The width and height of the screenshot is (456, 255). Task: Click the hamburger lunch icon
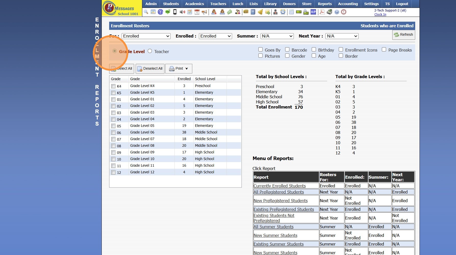click(x=246, y=12)
